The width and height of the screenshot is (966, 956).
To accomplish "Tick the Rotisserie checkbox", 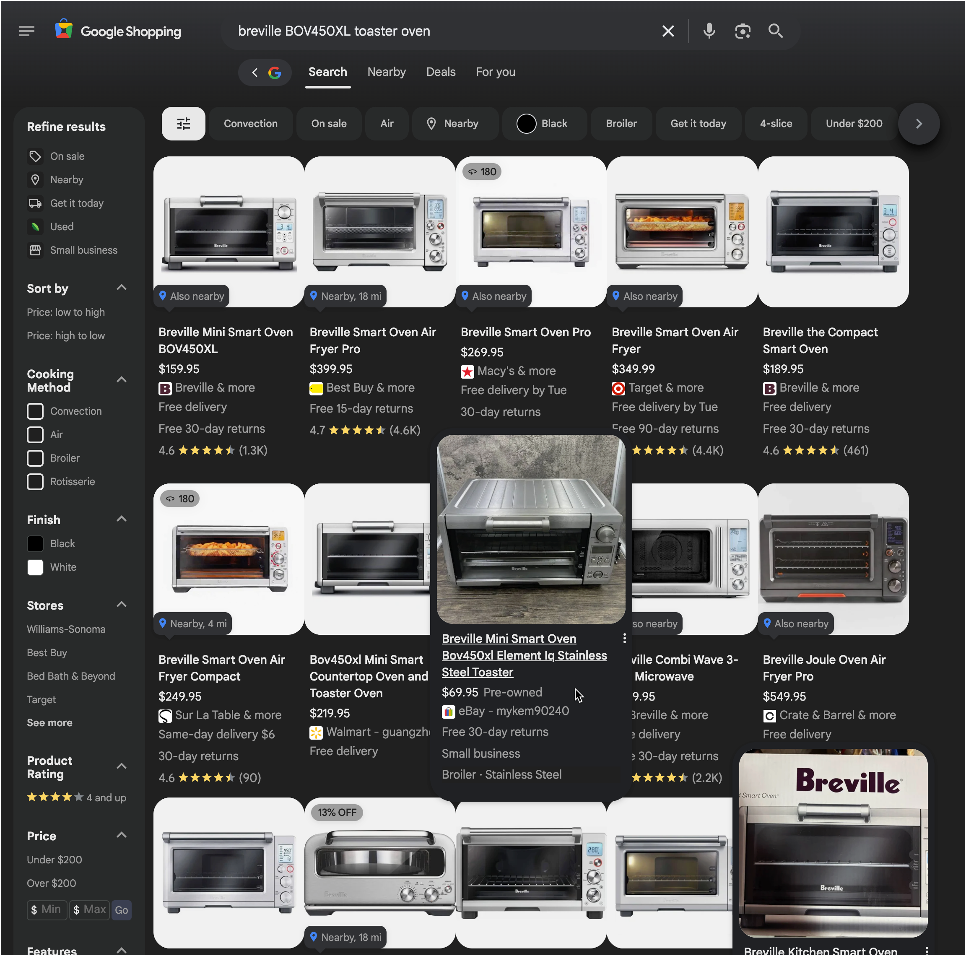I will point(35,481).
